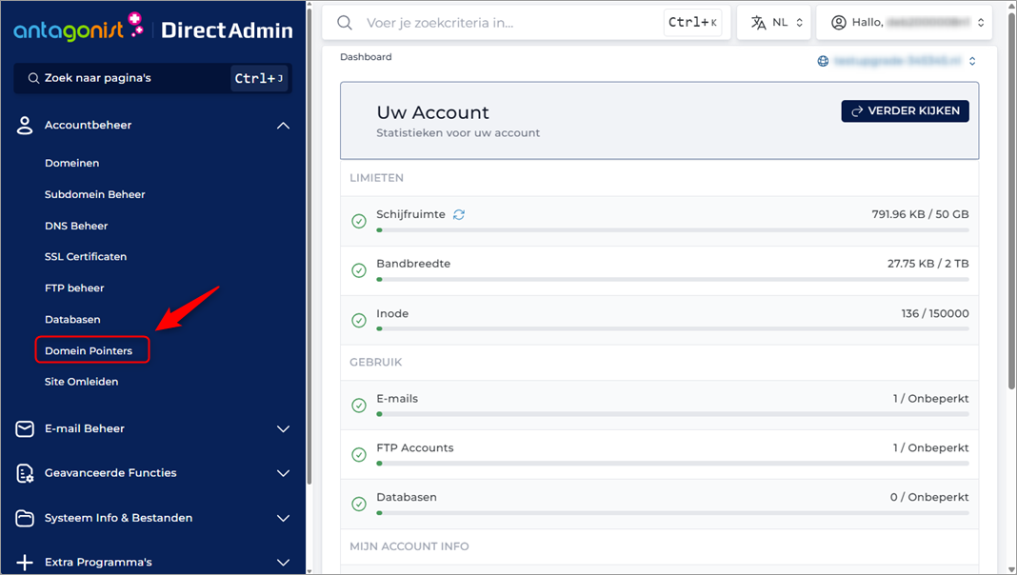The image size is (1017, 575).
Task: Click the Dashboard breadcrumb link
Action: (366, 57)
